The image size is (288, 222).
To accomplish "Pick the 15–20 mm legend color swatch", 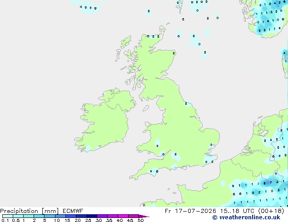I will 70,216.
